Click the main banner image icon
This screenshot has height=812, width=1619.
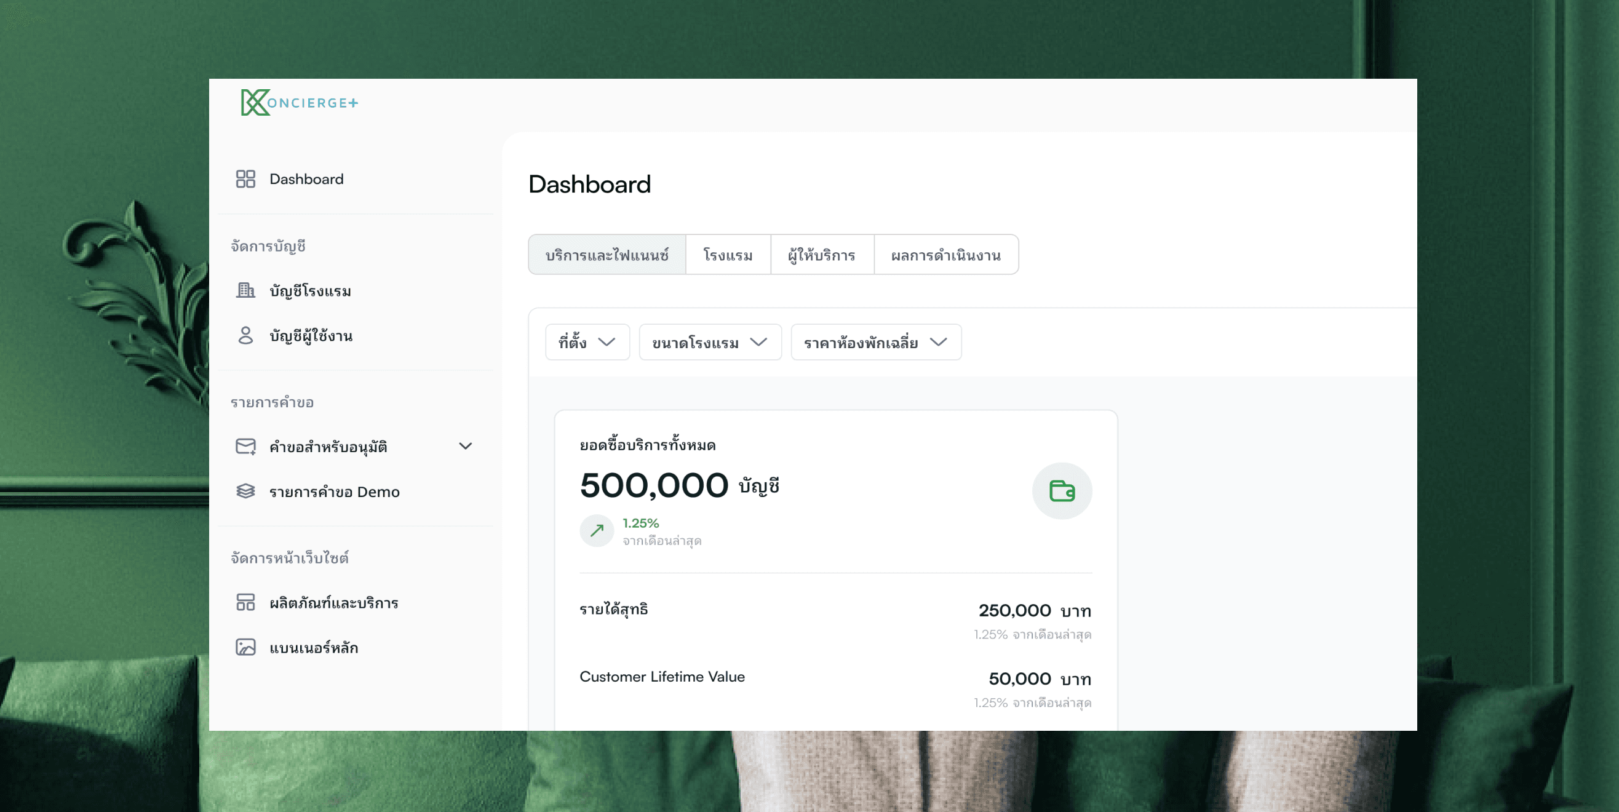click(245, 647)
